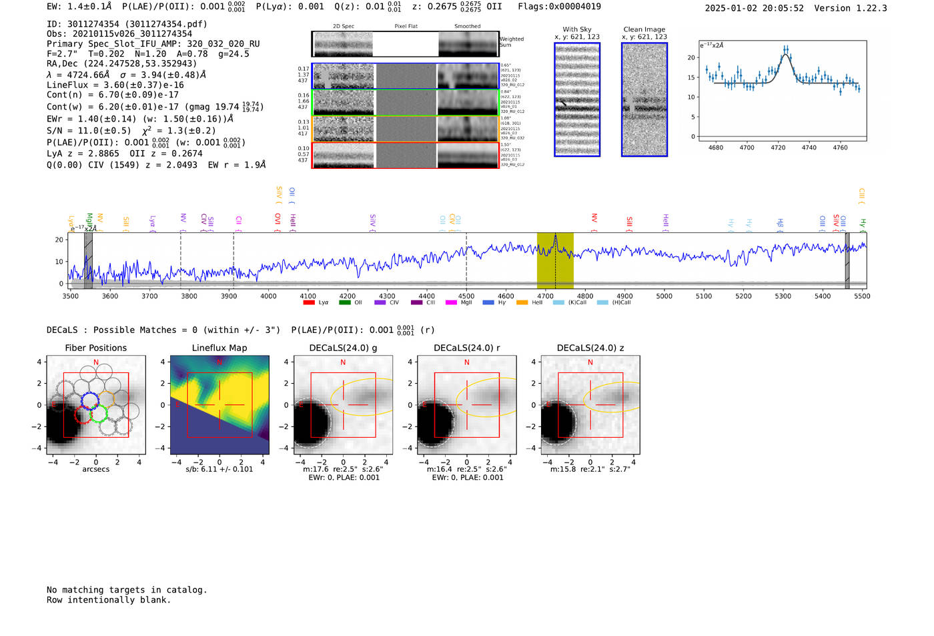The height and width of the screenshot is (636, 934).
Task: Click the Clean Image panel
Action: [644, 99]
